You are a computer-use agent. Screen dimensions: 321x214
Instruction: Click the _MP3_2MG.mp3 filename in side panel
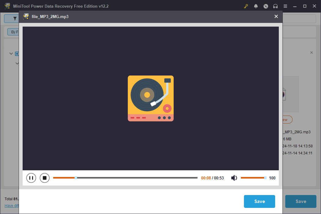tap(297, 132)
